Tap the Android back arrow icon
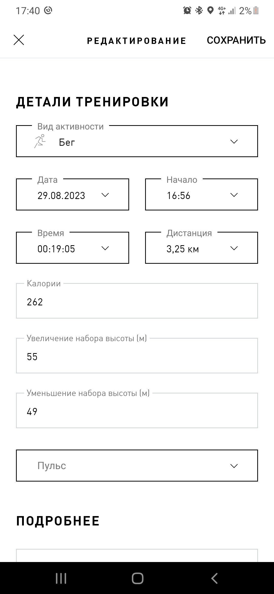This screenshot has width=274, height=594. coord(214,578)
